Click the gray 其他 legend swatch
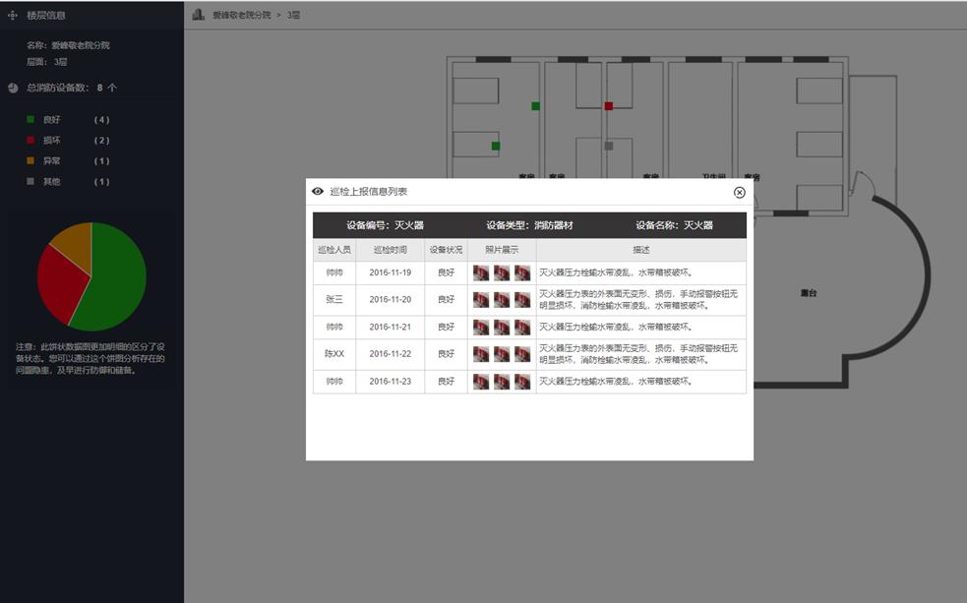This screenshot has width=967, height=603. pos(30,181)
